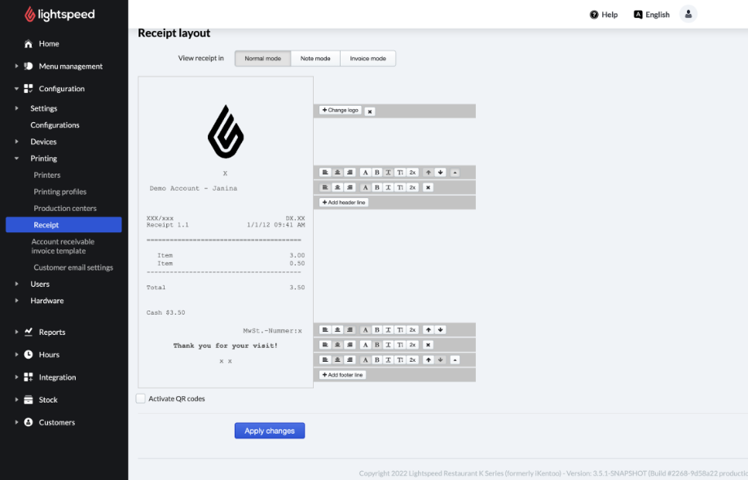The image size is (748, 480).
Task: Switch receipt view to Note mode
Action: click(x=315, y=59)
